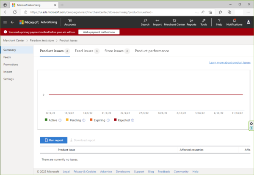Open the Reports chart icon

(191, 22)
